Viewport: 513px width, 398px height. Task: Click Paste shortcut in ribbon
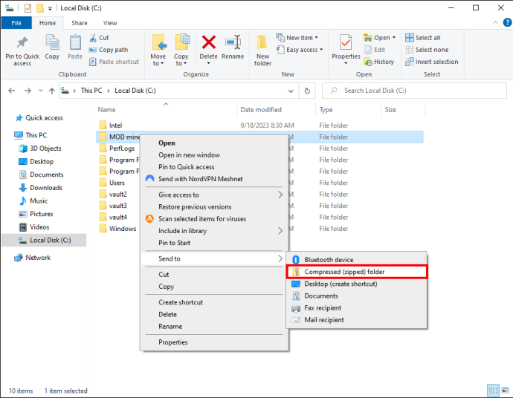tap(114, 62)
